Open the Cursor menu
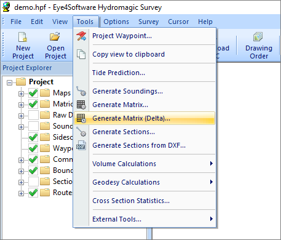 [x=178, y=22]
